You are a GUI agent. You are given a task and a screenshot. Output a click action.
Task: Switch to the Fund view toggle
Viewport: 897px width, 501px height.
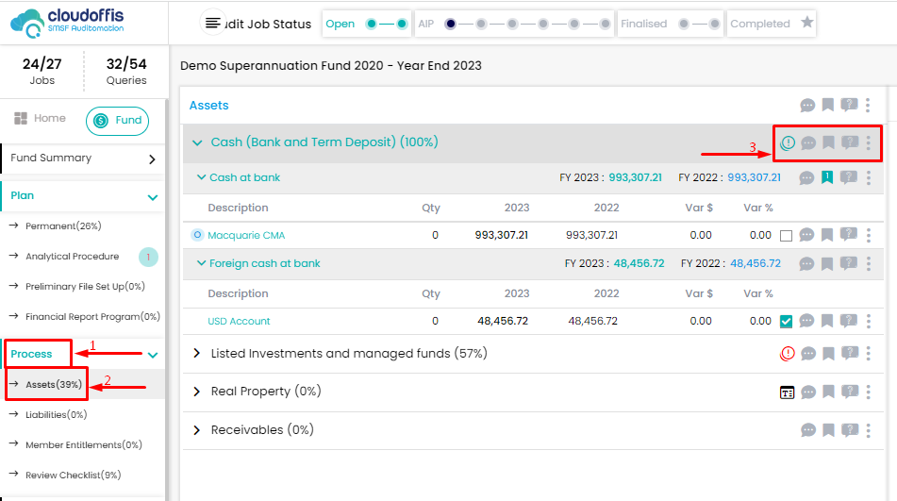pyautogui.click(x=118, y=121)
